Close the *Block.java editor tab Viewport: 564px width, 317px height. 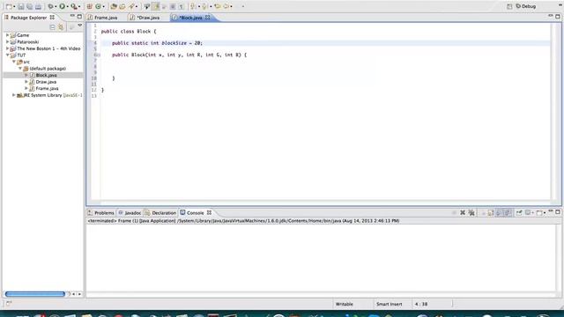click(x=208, y=17)
